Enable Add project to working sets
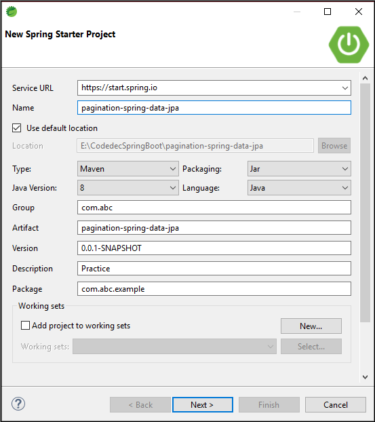 point(25,326)
